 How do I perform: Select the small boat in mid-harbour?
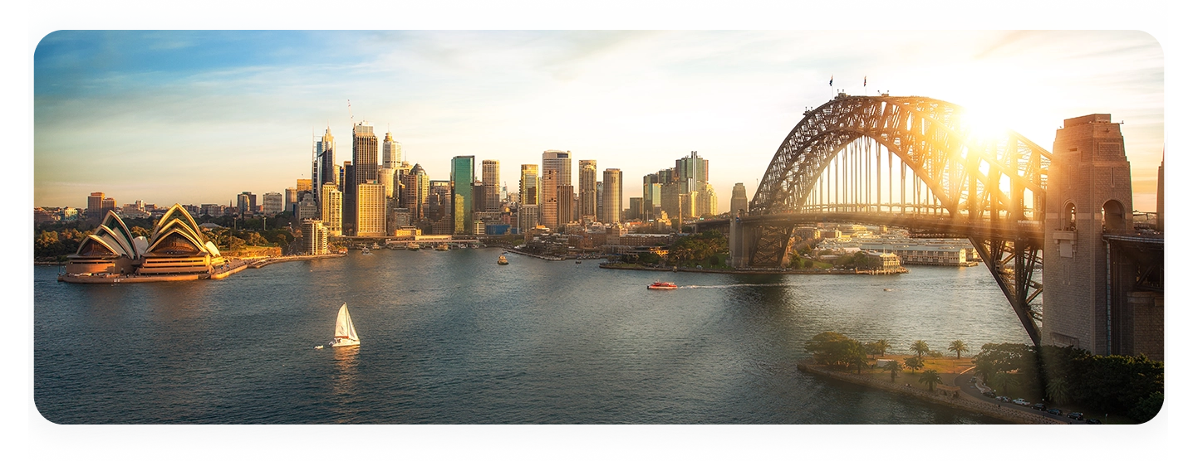tap(503, 260)
